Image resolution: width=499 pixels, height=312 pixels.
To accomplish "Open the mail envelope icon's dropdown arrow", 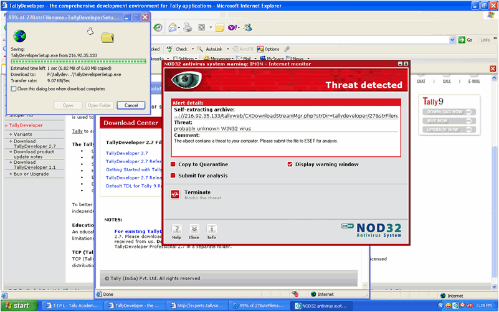I will pos(179,27).
